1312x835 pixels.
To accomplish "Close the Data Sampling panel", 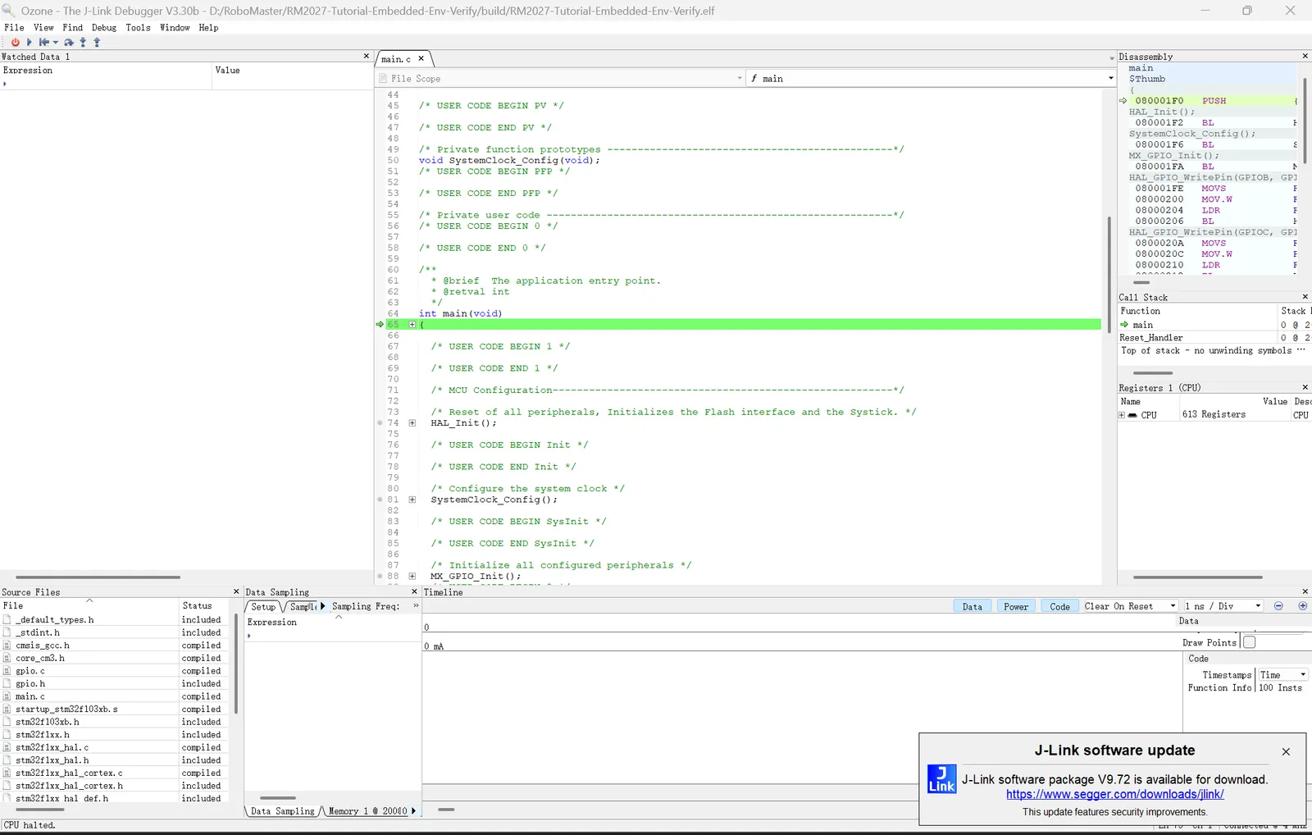I will (x=414, y=591).
